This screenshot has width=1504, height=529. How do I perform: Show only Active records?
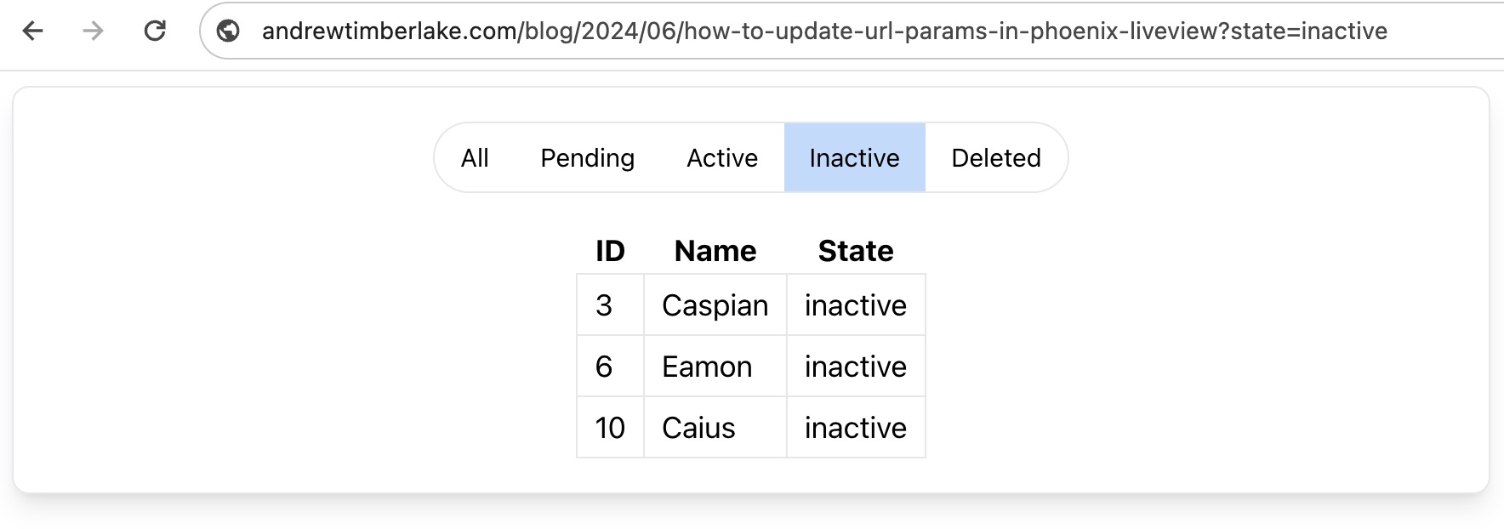click(x=721, y=158)
